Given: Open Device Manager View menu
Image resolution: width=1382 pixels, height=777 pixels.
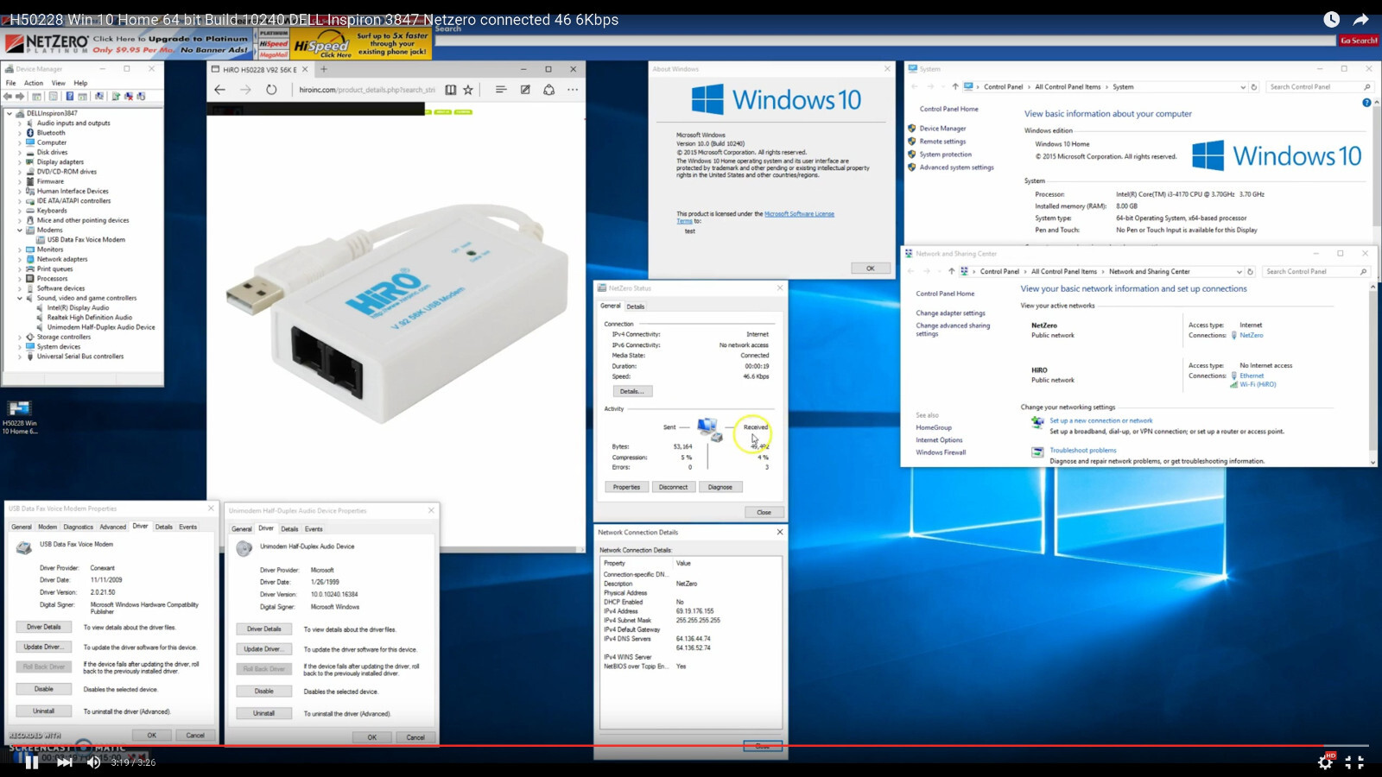Looking at the screenshot, I should pos(58,83).
